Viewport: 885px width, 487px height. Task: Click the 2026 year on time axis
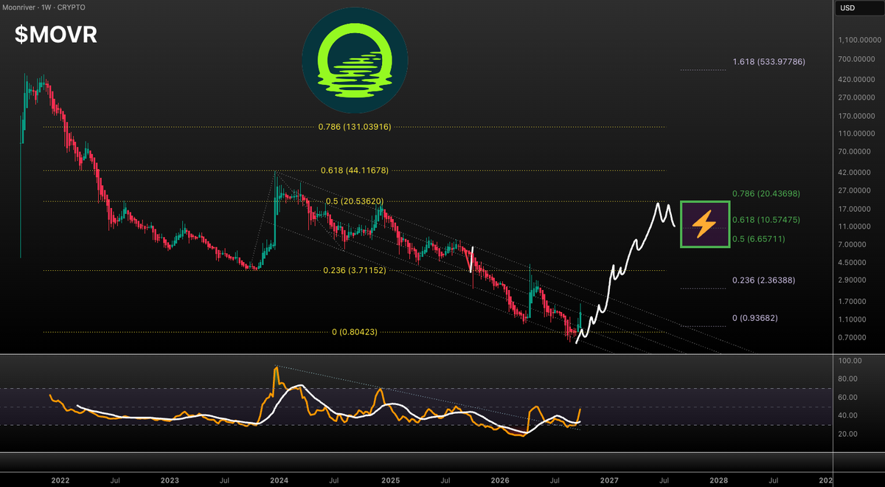pyautogui.click(x=500, y=480)
